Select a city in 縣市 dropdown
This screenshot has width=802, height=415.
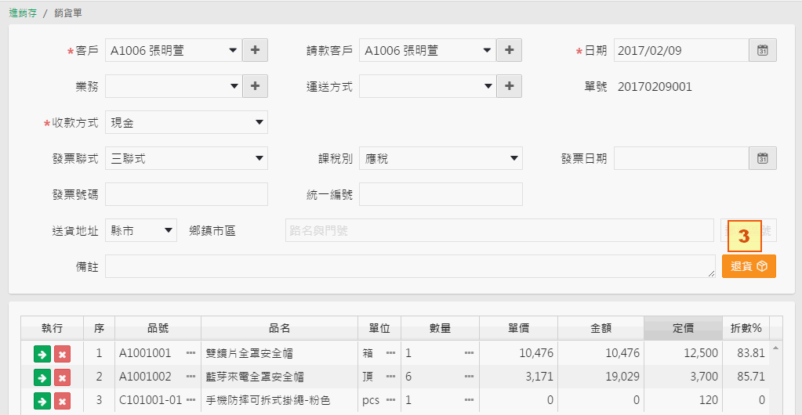pyautogui.click(x=140, y=230)
